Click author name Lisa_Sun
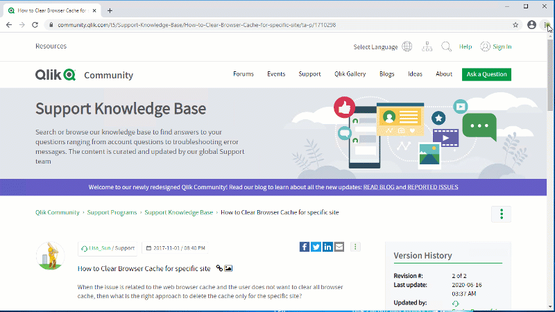 (x=99, y=248)
